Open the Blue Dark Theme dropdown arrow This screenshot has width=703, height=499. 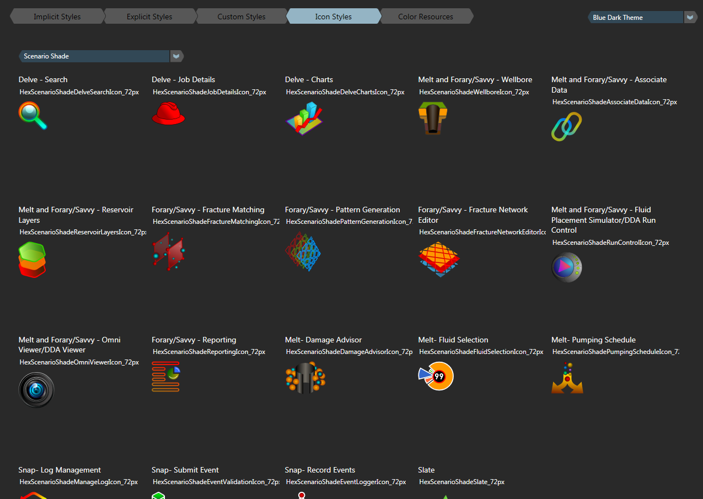tap(690, 17)
